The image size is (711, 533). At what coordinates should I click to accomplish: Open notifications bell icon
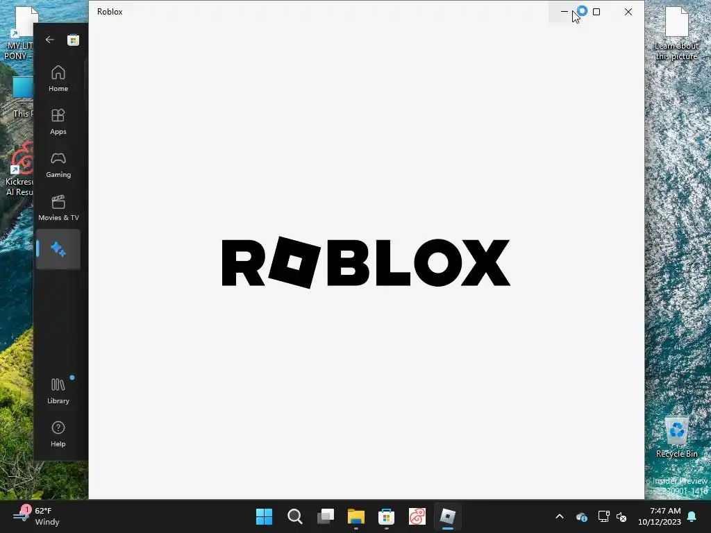[692, 516]
